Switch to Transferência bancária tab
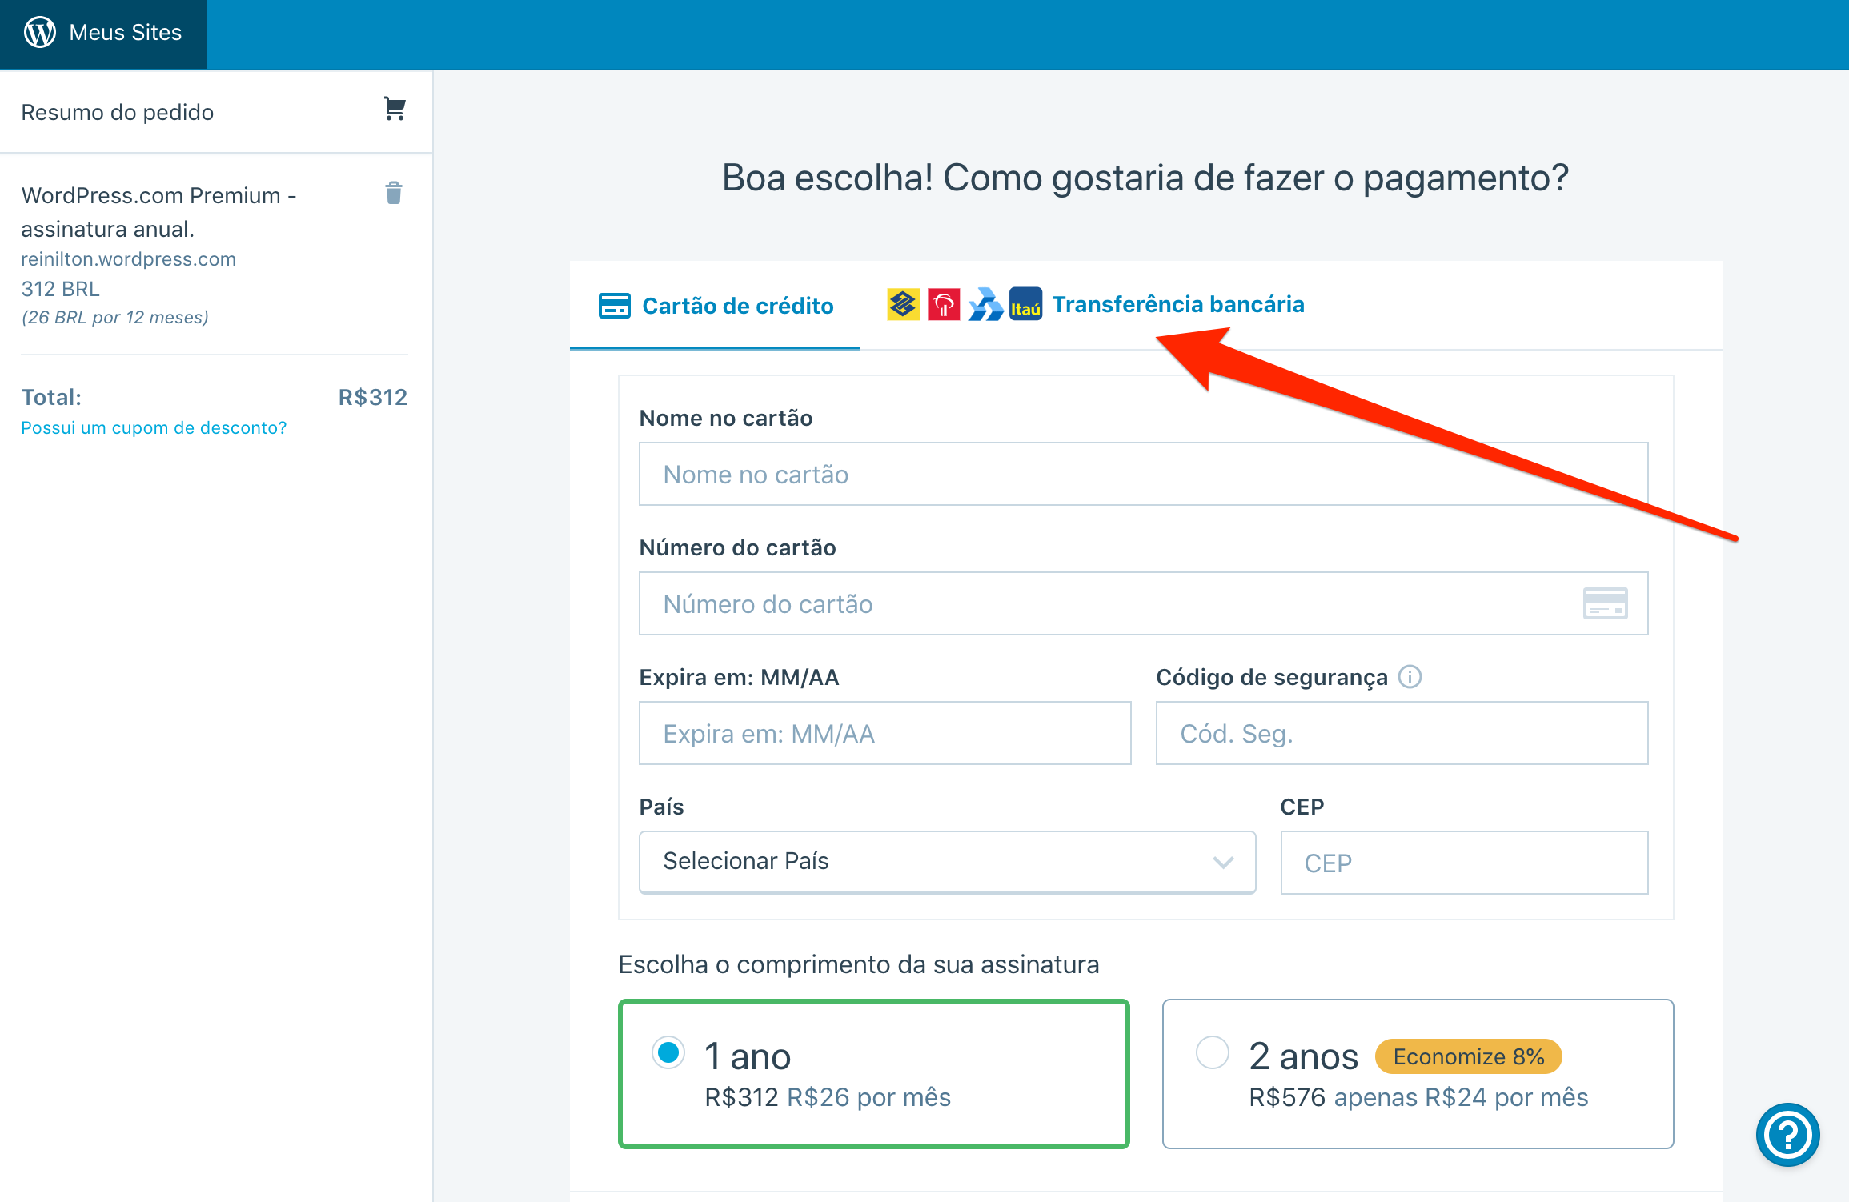The image size is (1849, 1202). (x=1177, y=304)
